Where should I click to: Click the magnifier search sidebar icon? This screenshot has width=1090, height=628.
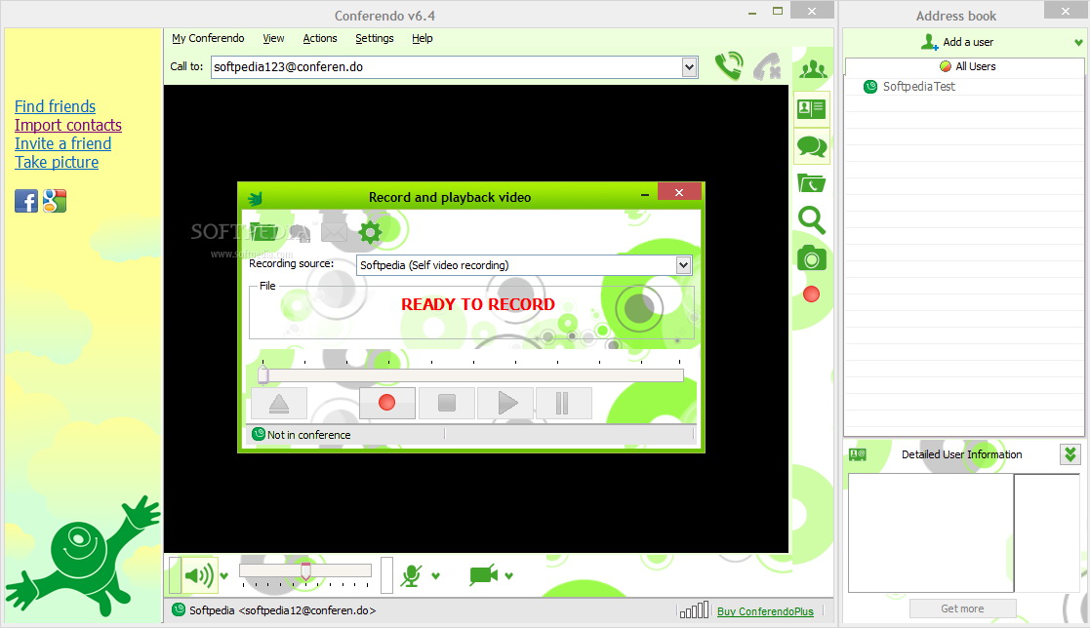coord(811,220)
